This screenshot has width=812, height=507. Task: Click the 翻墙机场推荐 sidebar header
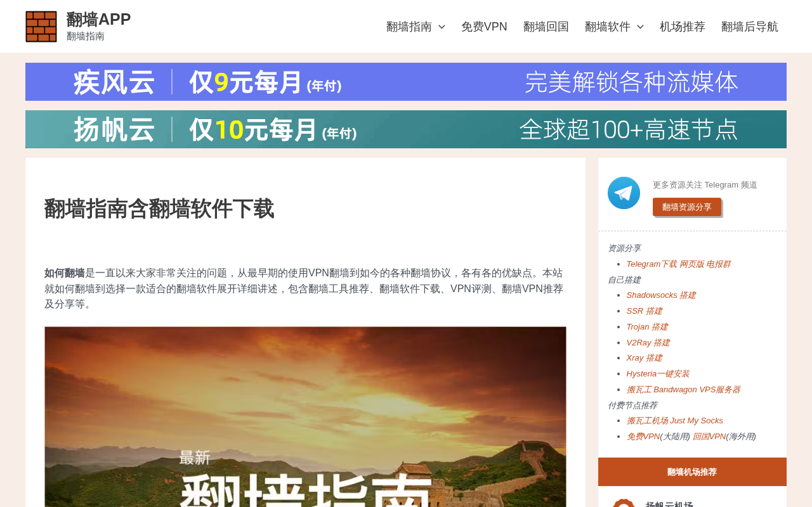pyautogui.click(x=692, y=472)
